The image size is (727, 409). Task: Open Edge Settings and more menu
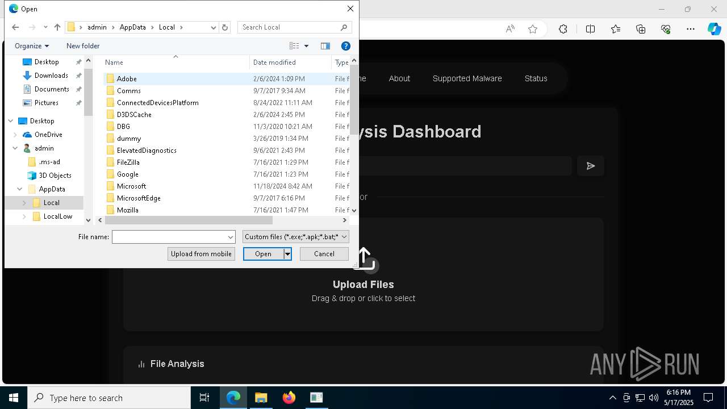coord(691,29)
